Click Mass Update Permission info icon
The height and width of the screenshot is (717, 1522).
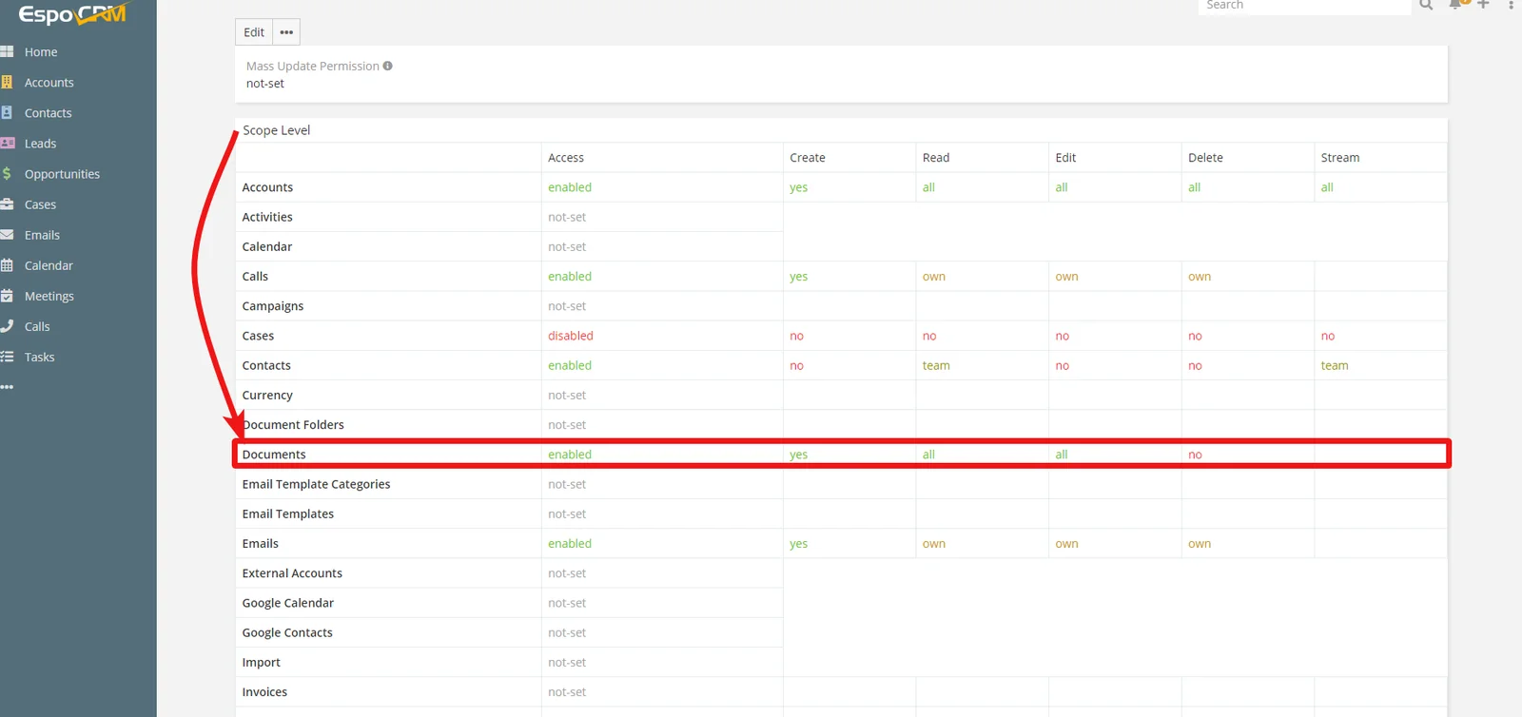387,66
